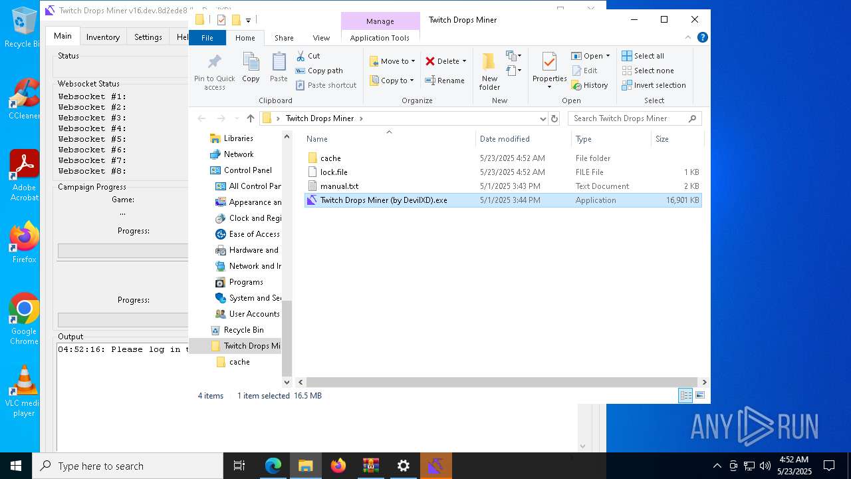The image size is (851, 479).
Task: Delete the selected file
Action: click(x=442, y=61)
